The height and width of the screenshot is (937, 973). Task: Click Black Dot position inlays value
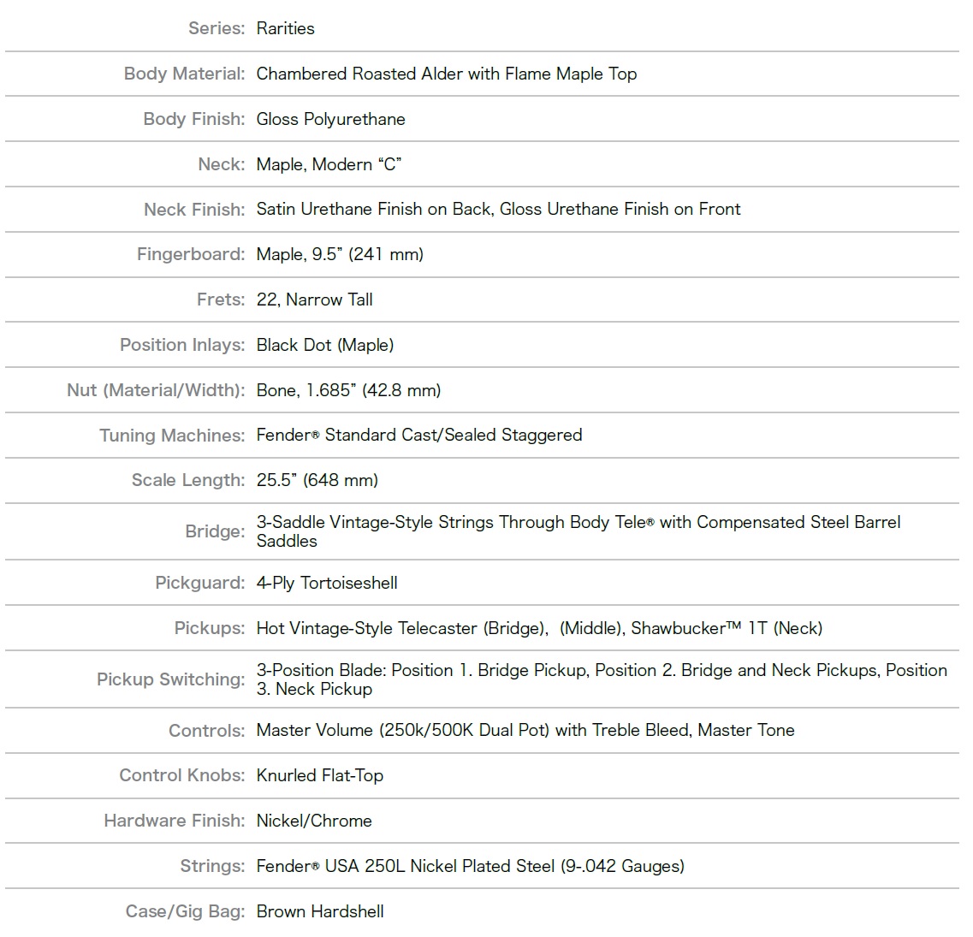click(325, 345)
